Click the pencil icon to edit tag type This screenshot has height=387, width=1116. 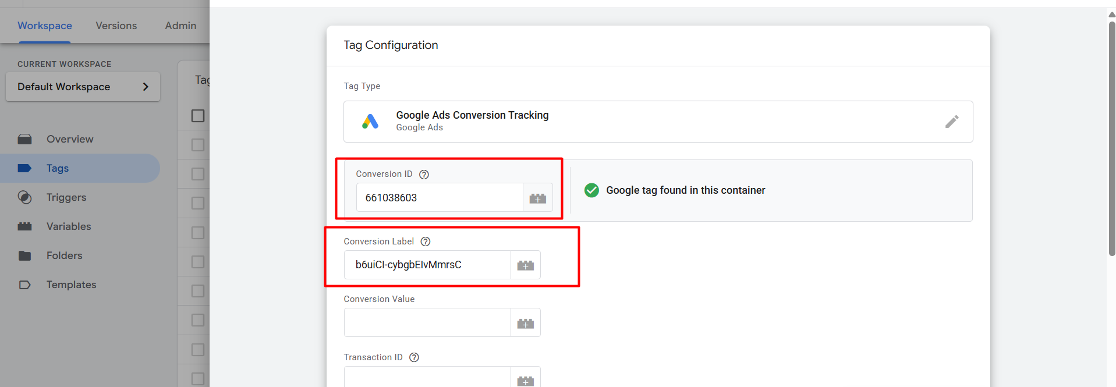(x=951, y=122)
